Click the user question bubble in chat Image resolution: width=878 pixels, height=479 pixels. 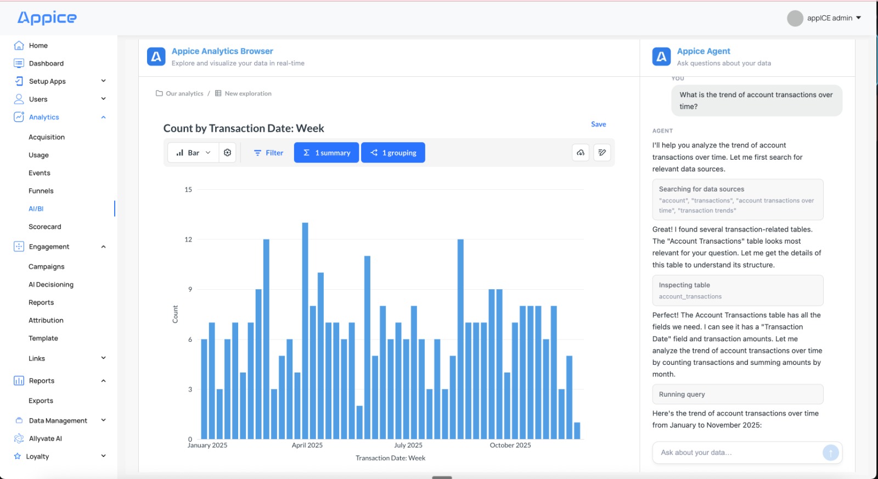[x=757, y=100]
